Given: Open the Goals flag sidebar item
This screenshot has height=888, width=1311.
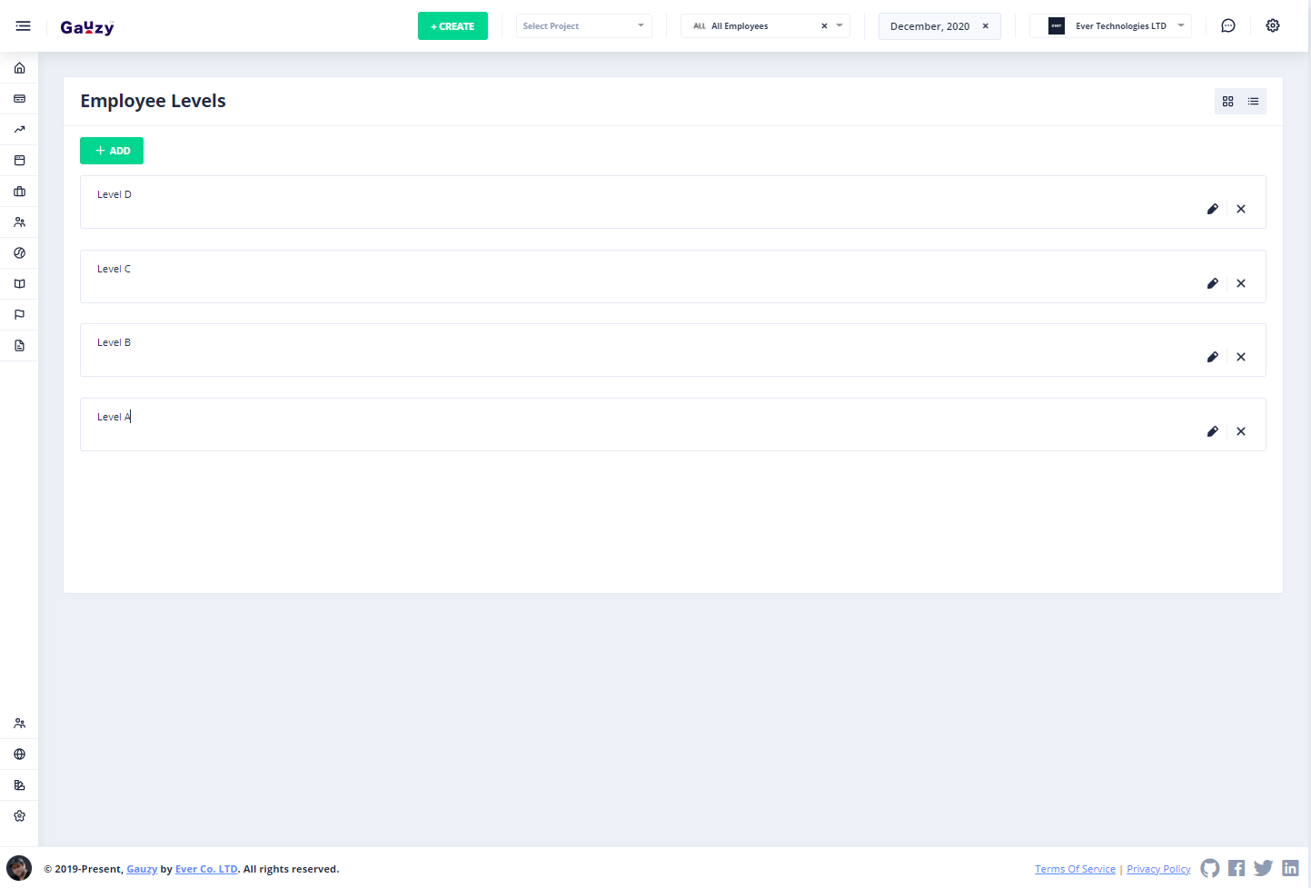Looking at the screenshot, I should (19, 315).
